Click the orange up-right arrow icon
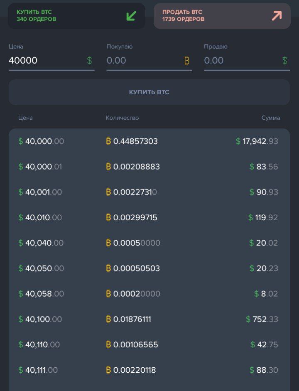 [277, 16]
